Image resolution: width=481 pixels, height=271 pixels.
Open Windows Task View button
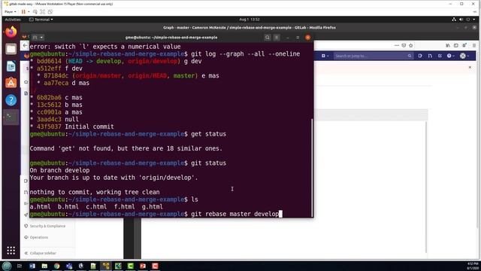pos(20,266)
